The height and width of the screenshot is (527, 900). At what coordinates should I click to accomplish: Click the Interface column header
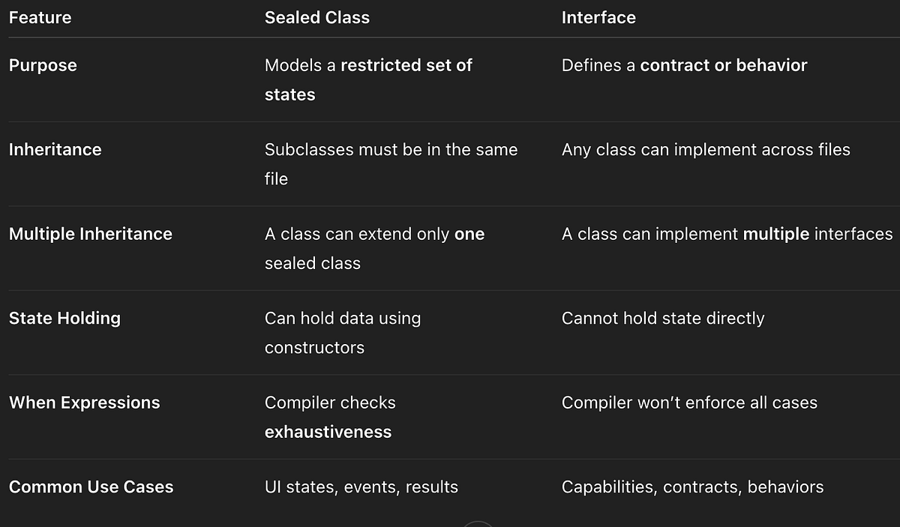[598, 17]
